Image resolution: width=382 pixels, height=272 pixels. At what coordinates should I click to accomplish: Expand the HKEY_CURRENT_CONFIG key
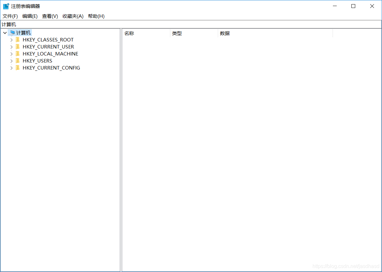point(11,68)
